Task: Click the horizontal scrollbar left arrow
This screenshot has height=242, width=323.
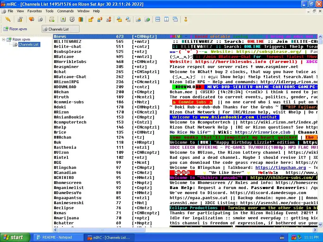Action: (x=55, y=230)
